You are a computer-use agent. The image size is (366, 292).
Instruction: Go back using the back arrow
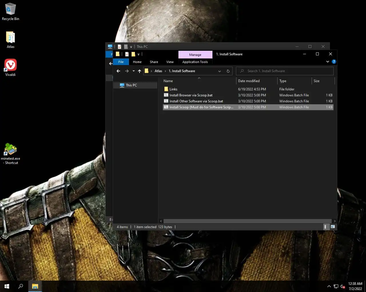coord(118,71)
